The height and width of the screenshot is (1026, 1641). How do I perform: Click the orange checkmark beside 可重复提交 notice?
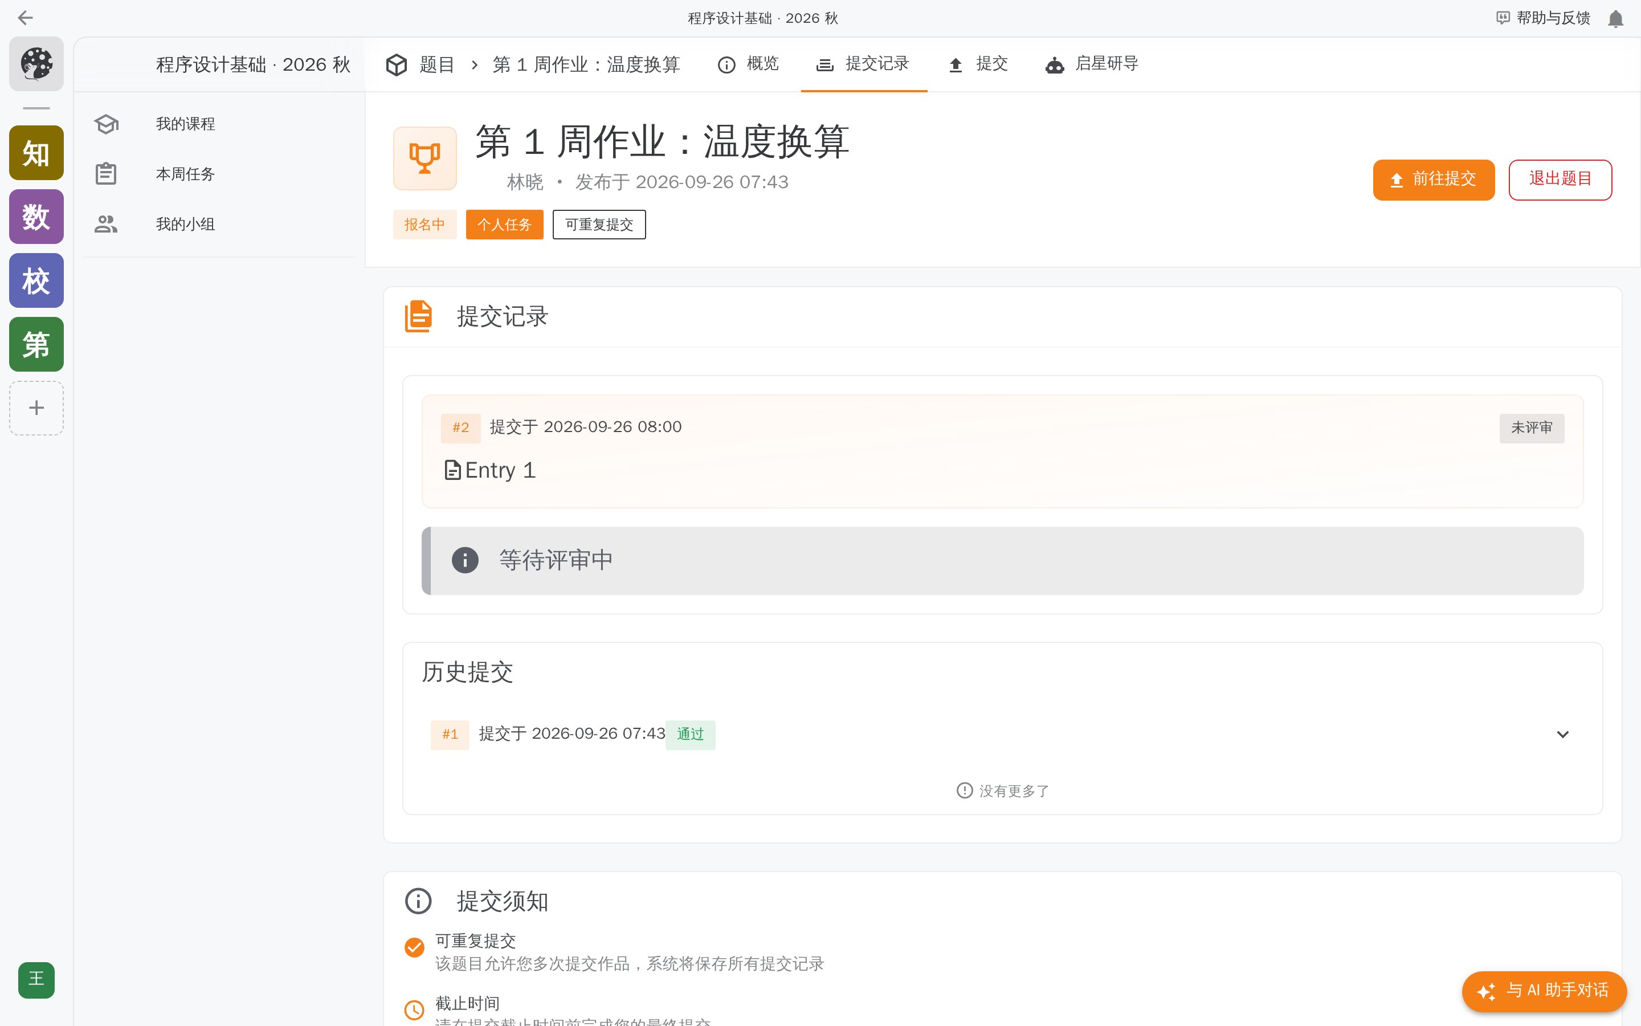click(414, 947)
